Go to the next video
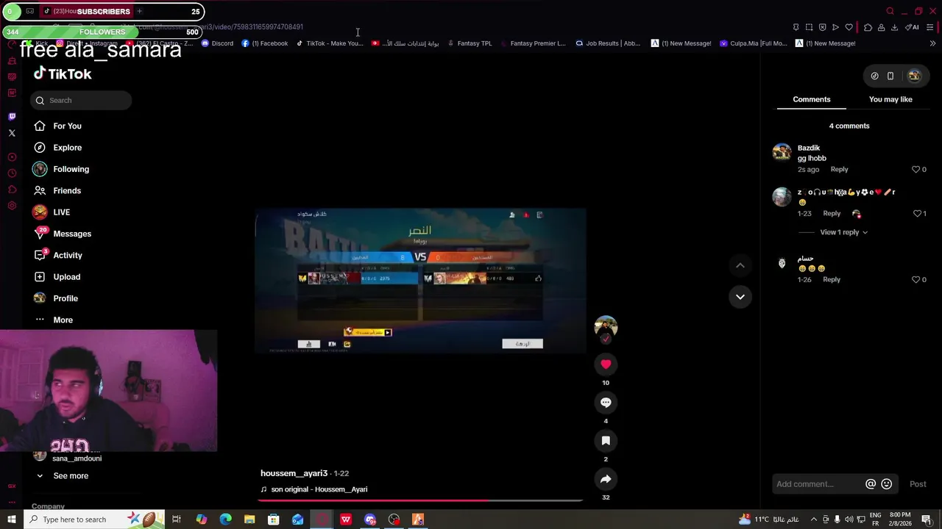The width and height of the screenshot is (942, 529). click(x=740, y=297)
